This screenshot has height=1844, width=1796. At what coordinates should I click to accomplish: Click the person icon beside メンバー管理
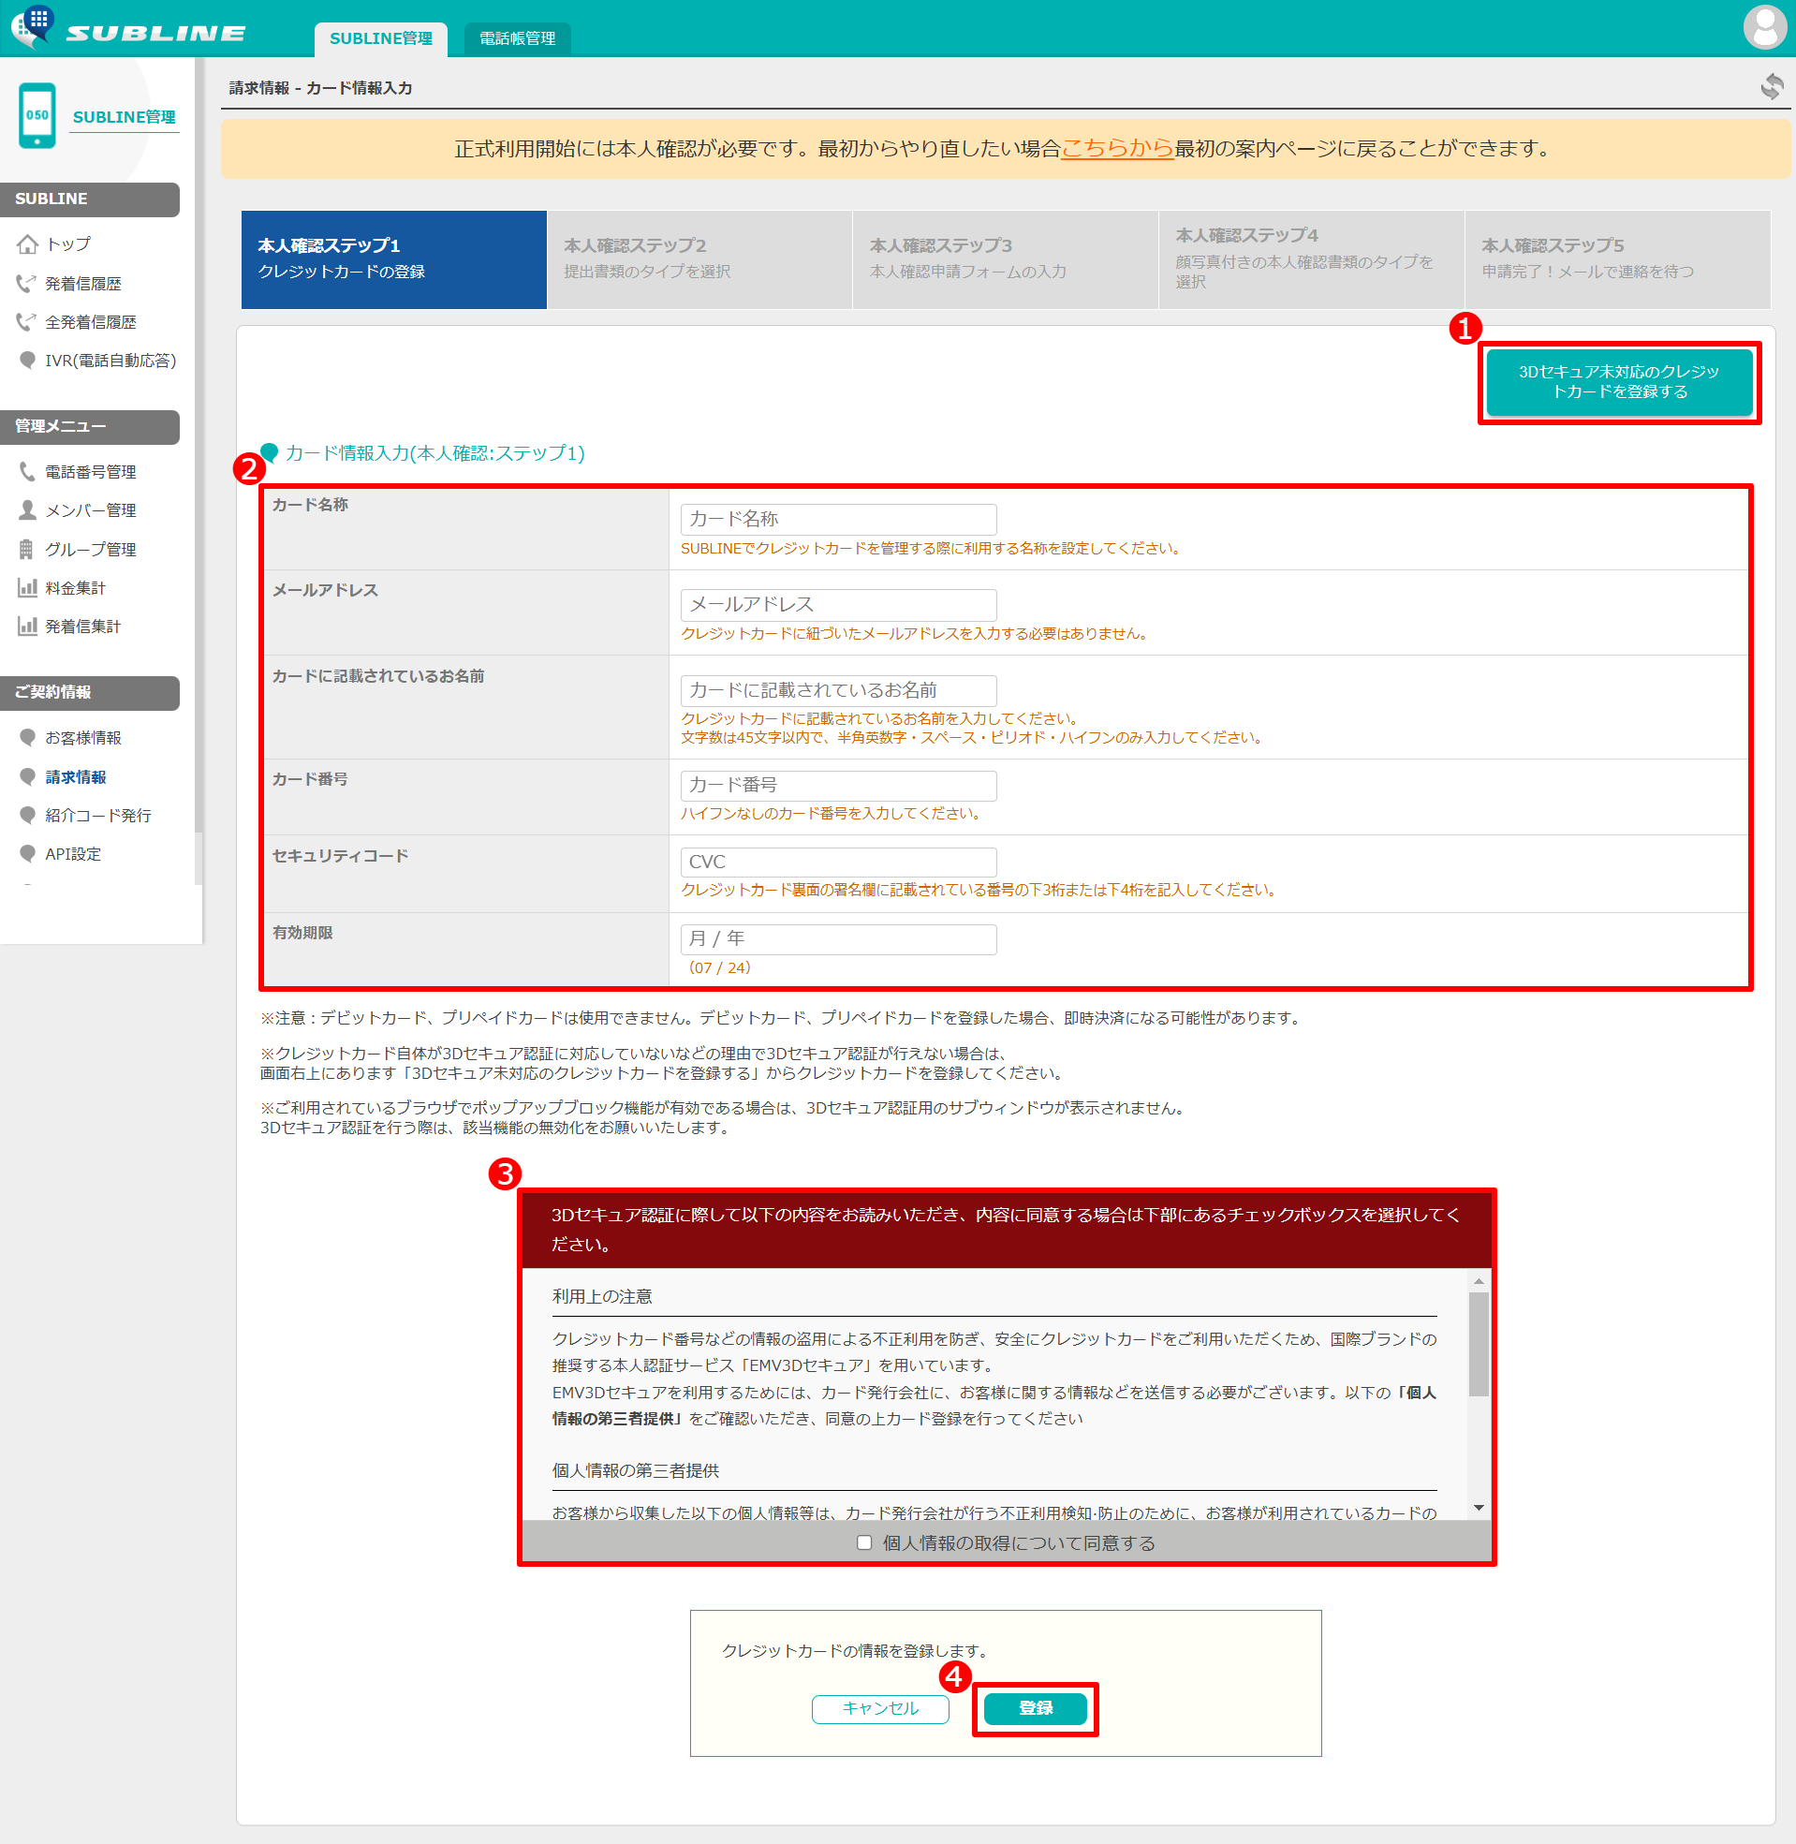(27, 510)
